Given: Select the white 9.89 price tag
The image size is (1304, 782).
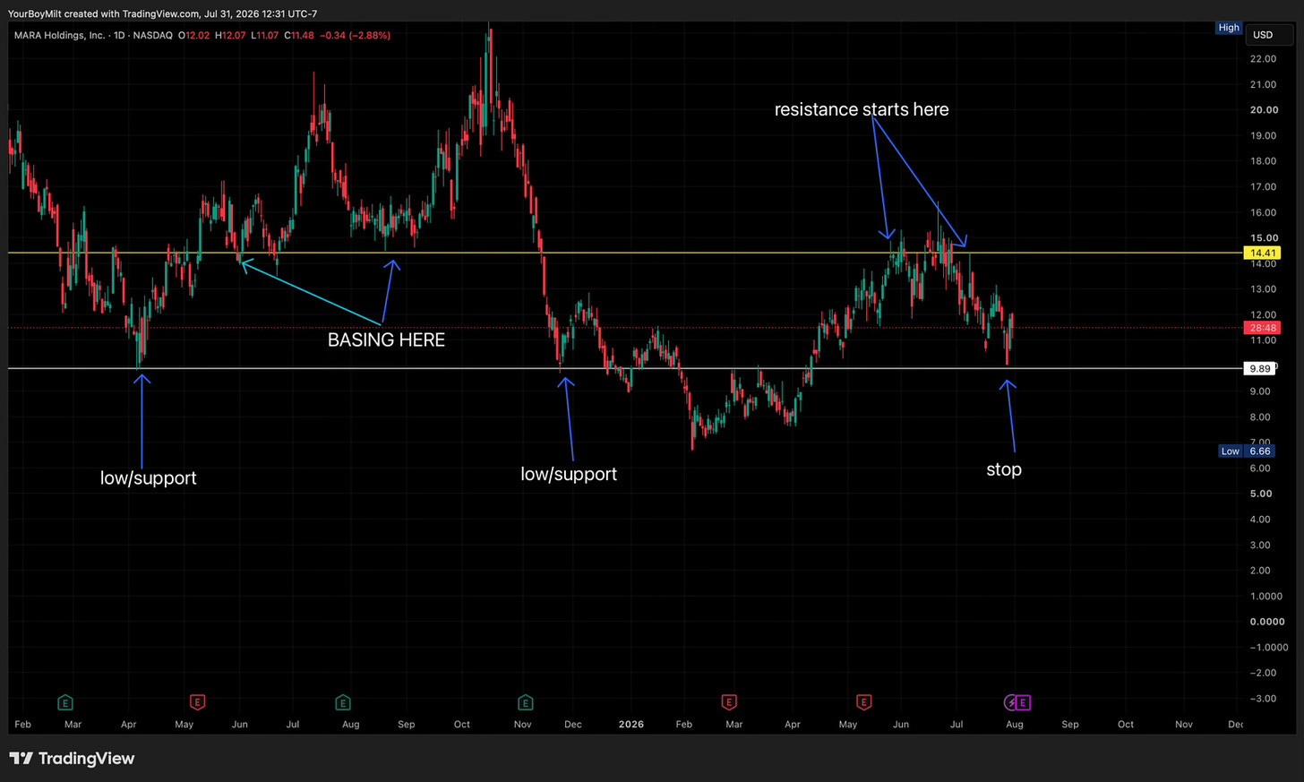Looking at the screenshot, I should point(1259,368).
